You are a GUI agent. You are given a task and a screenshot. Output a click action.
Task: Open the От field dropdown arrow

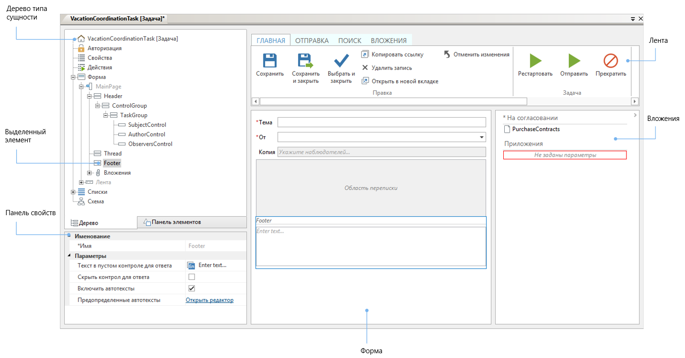[482, 138]
